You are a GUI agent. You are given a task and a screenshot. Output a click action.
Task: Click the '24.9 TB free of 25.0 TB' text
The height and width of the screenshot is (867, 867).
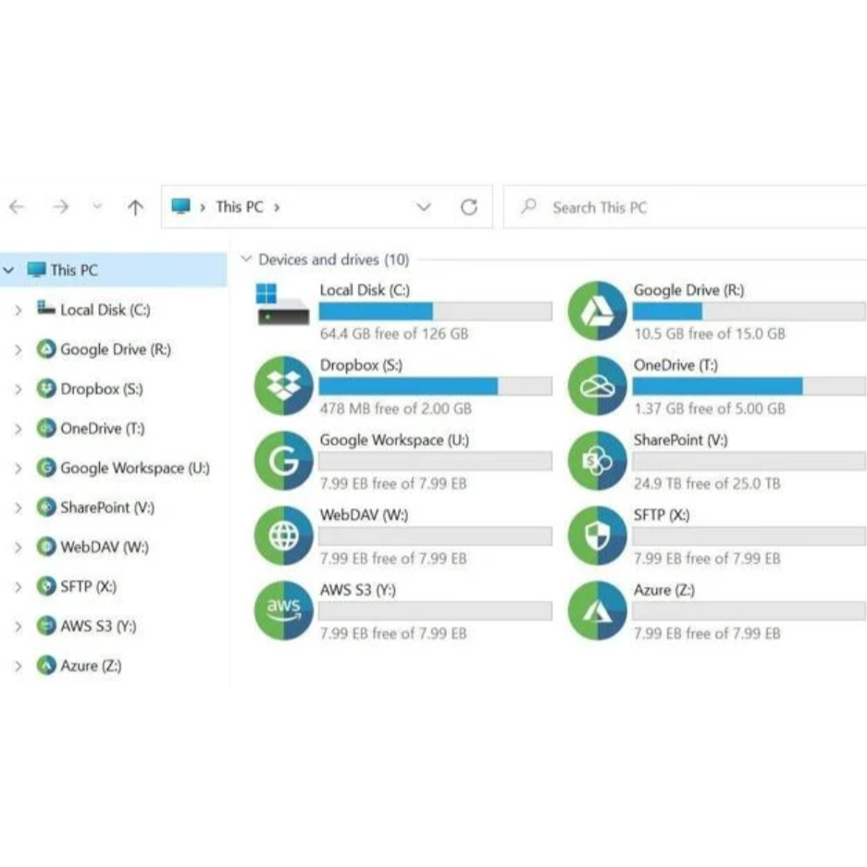707,483
